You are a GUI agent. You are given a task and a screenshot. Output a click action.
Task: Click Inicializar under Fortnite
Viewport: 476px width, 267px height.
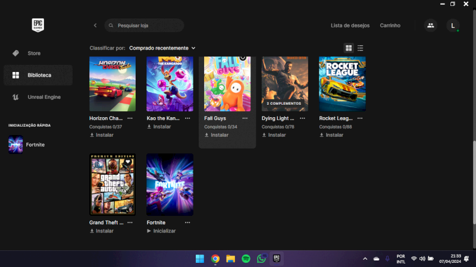(x=161, y=231)
